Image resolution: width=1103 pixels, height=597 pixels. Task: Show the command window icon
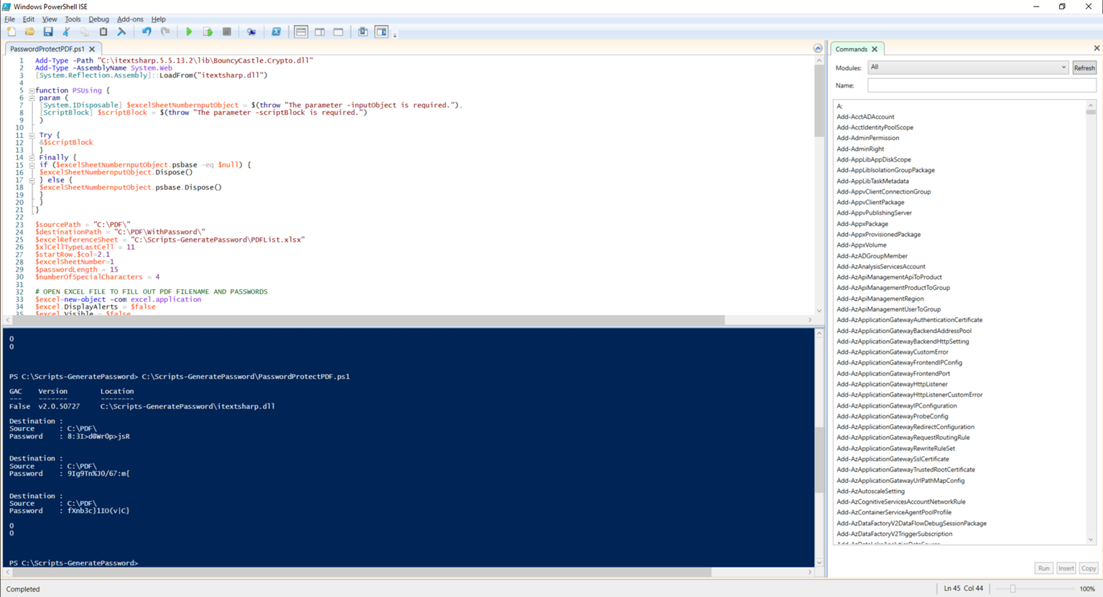(x=363, y=32)
